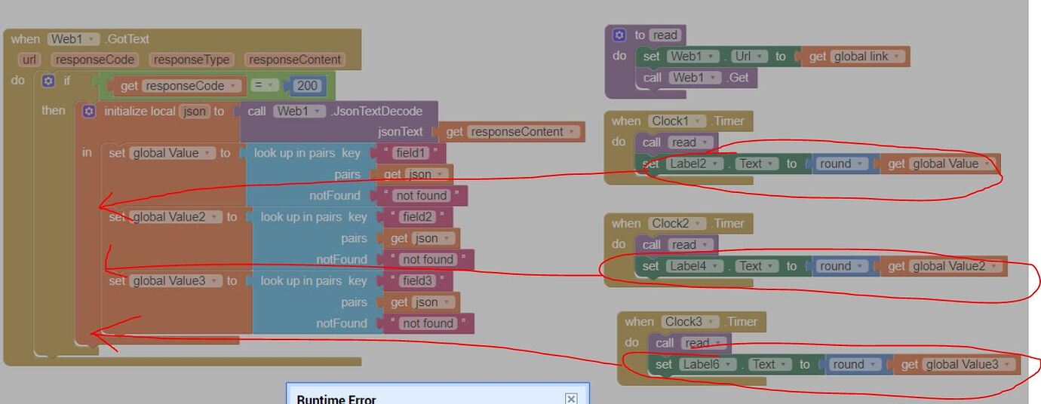Close the Runtime Error dialog

(x=571, y=399)
